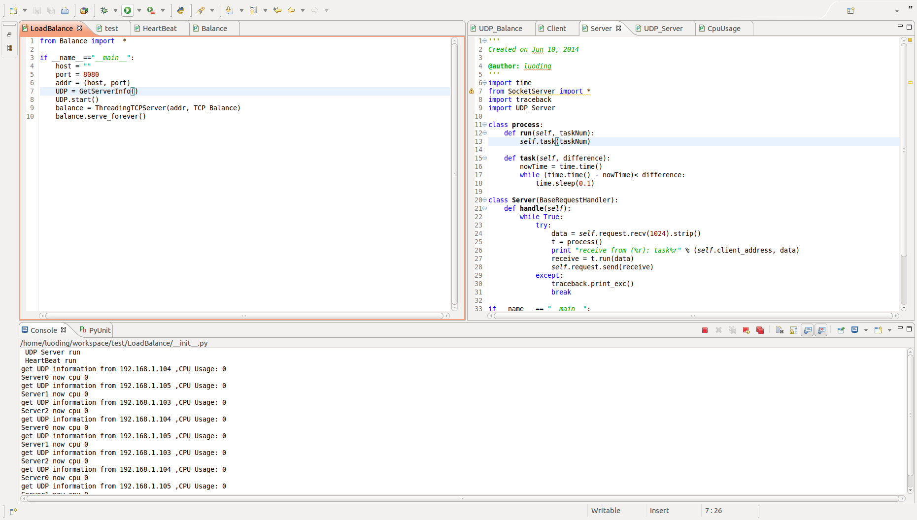The height and width of the screenshot is (520, 917).
Task: Click the green Run button in toolbar
Action: click(x=128, y=10)
